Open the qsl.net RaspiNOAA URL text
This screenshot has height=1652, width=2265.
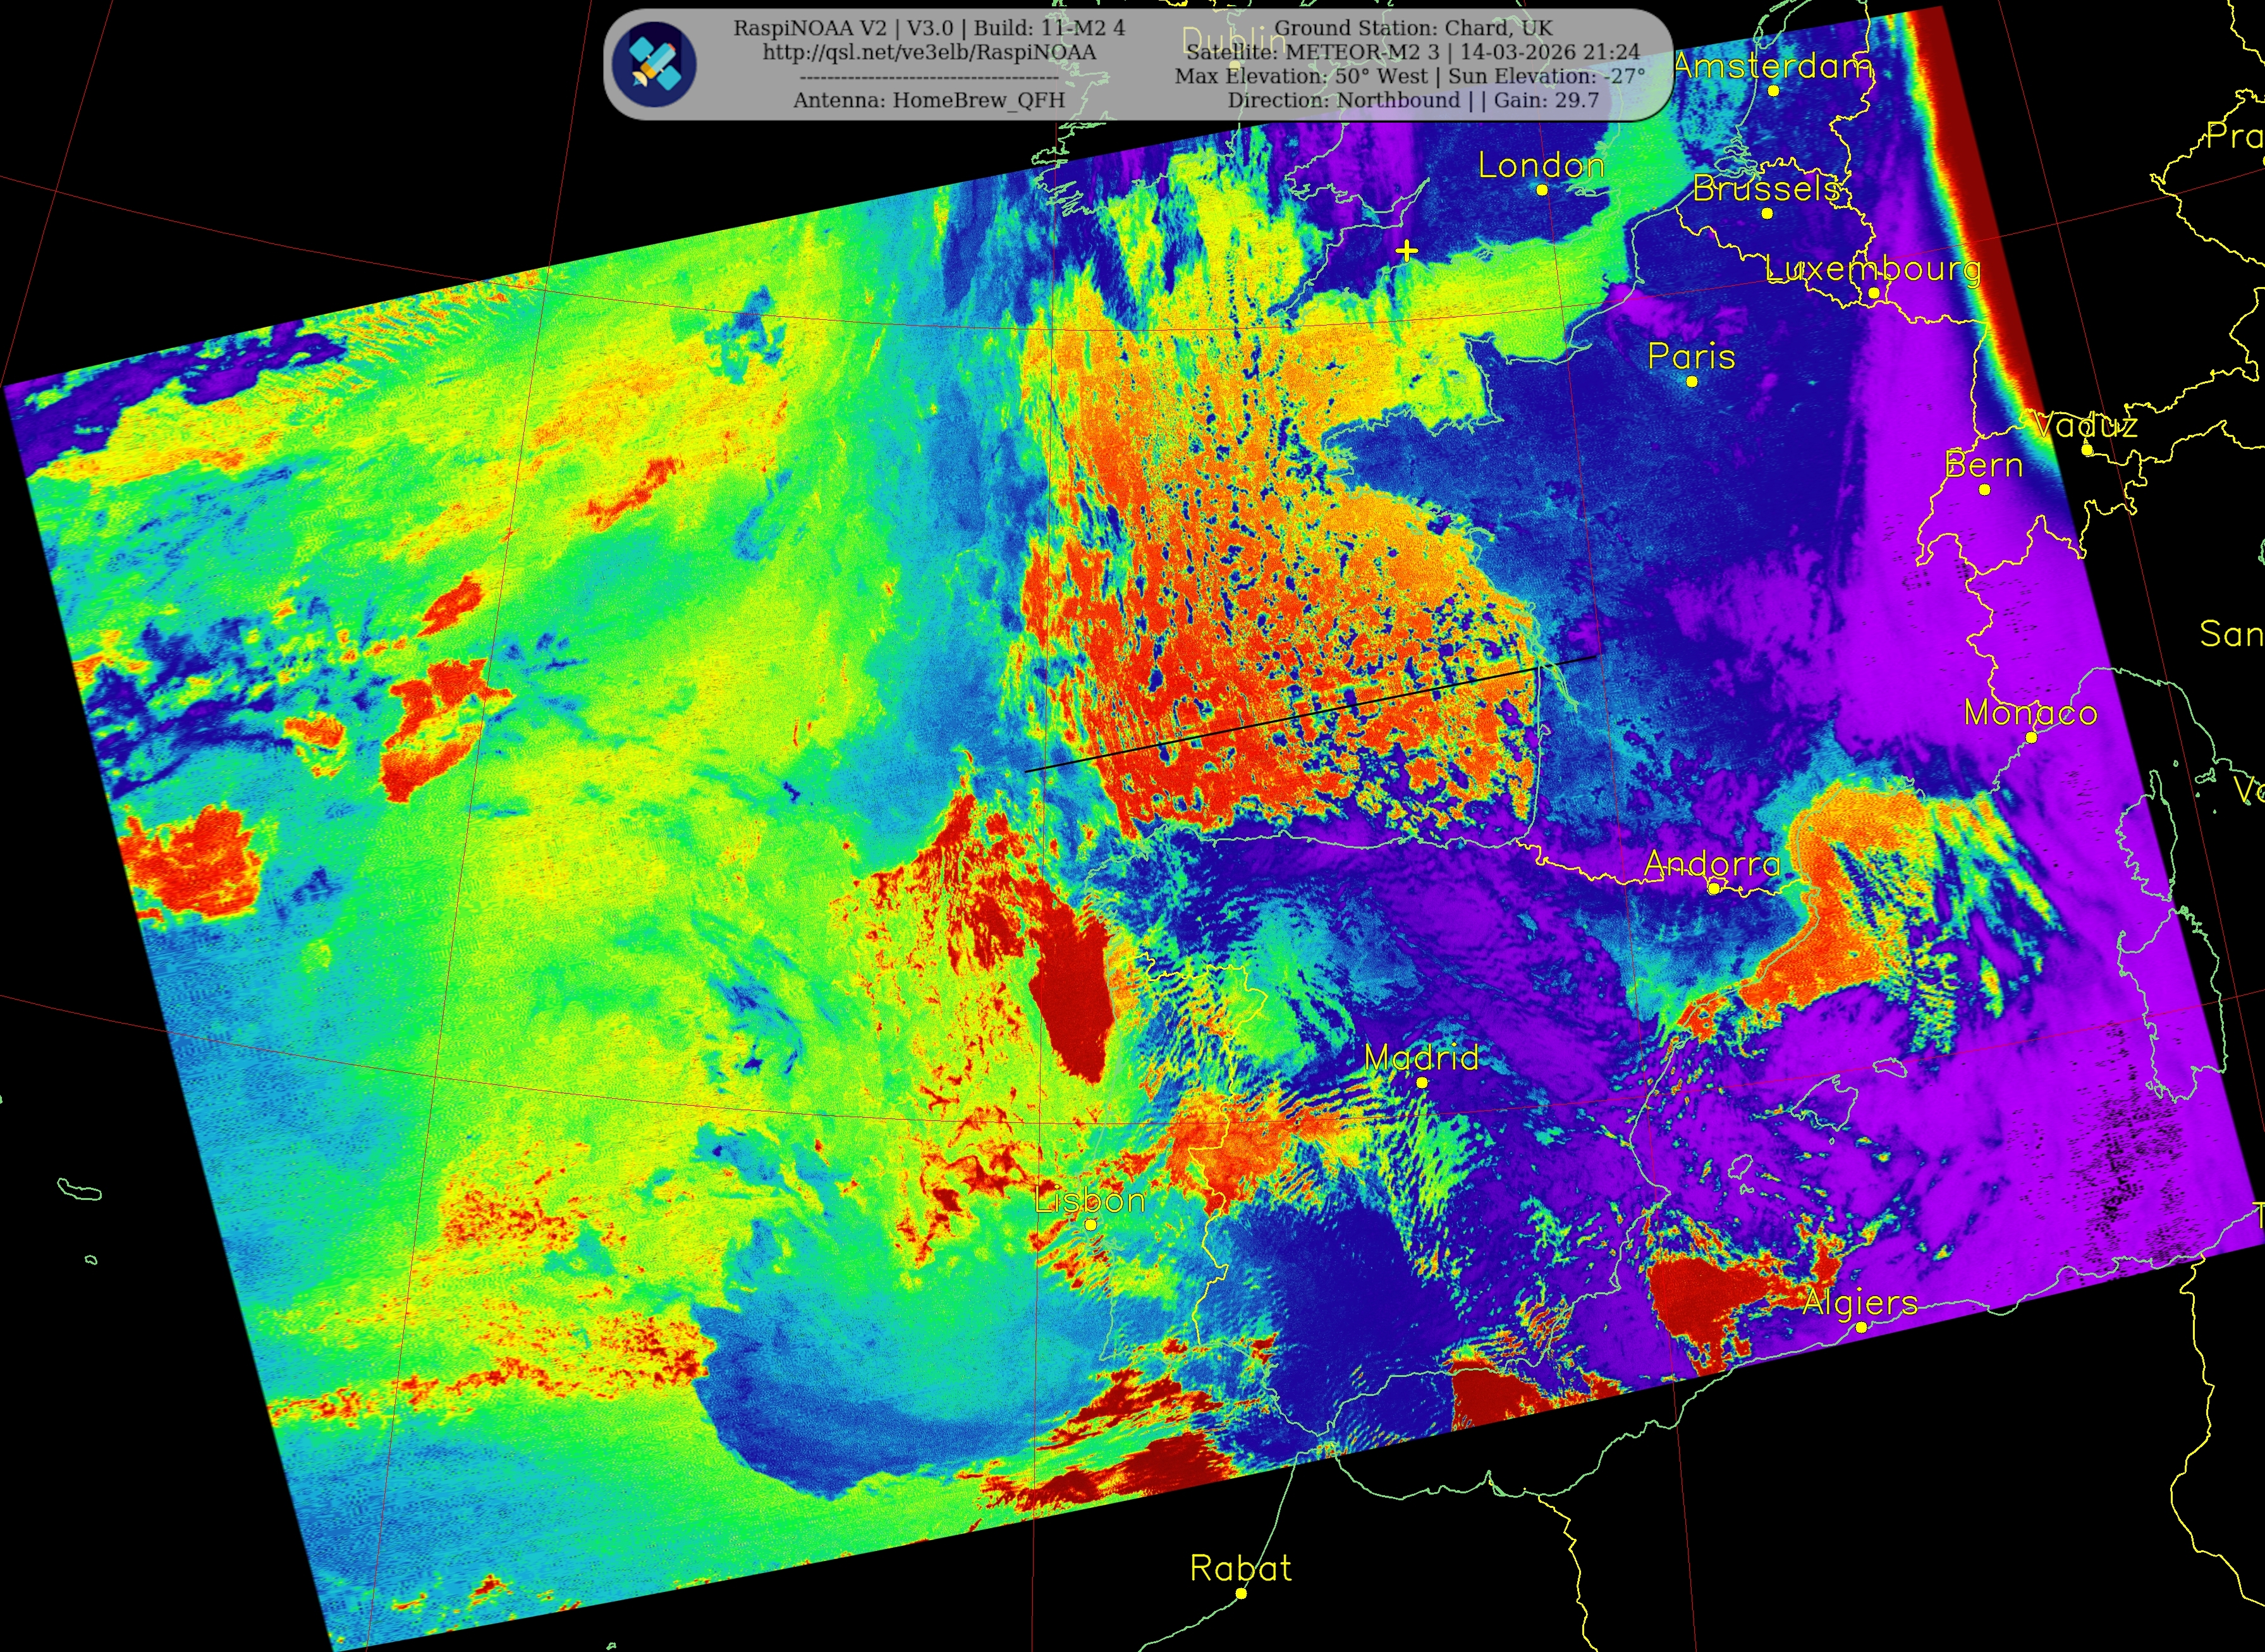tap(929, 52)
